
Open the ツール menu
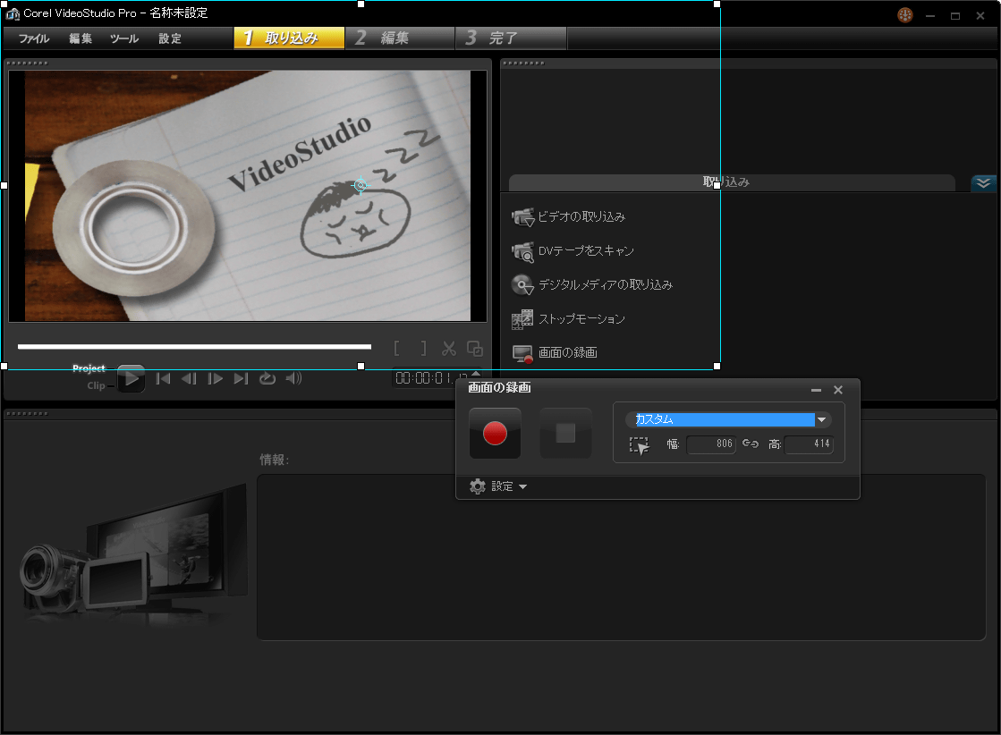tap(123, 39)
